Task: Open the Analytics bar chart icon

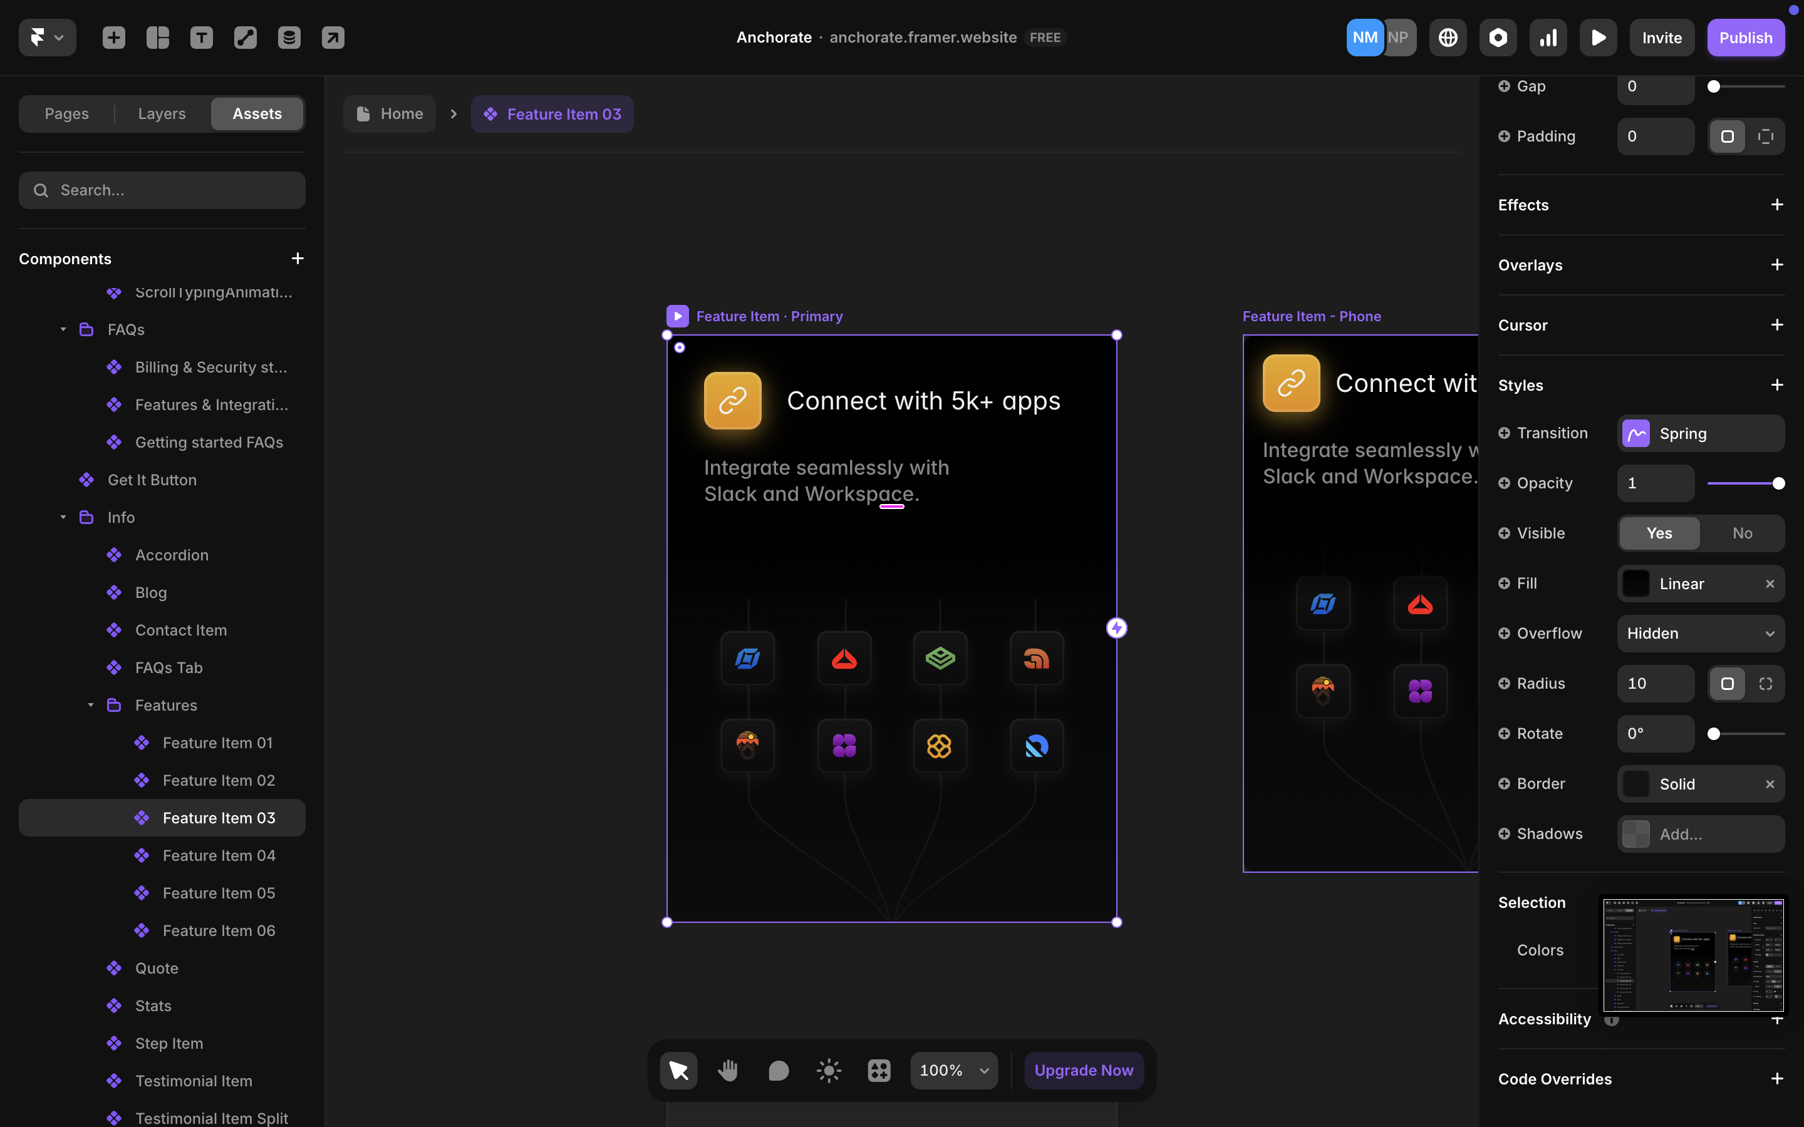Action: point(1548,38)
